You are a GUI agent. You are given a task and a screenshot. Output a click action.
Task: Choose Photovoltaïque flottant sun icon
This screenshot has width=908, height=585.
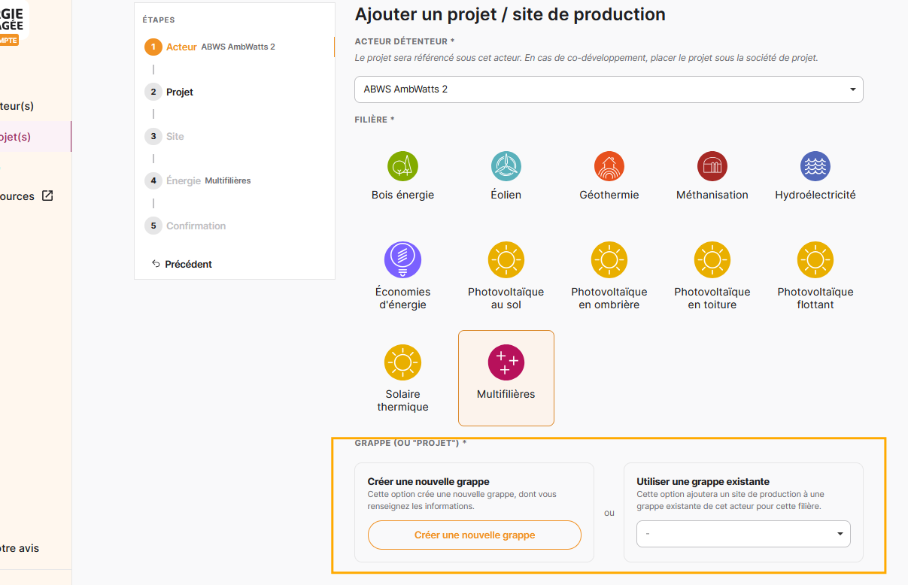[x=815, y=260]
